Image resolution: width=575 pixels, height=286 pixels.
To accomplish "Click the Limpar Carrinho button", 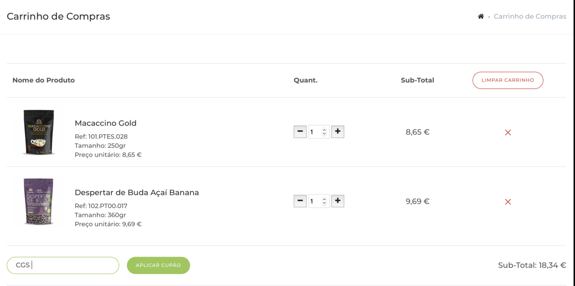I will point(508,80).
